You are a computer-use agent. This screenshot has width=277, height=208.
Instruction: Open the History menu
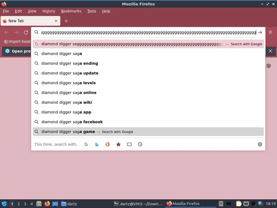[x=49, y=11]
